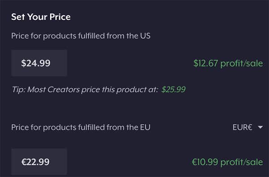This screenshot has height=177, width=269.
Task: Click the €10.99 profit/sale text
Action: click(227, 162)
